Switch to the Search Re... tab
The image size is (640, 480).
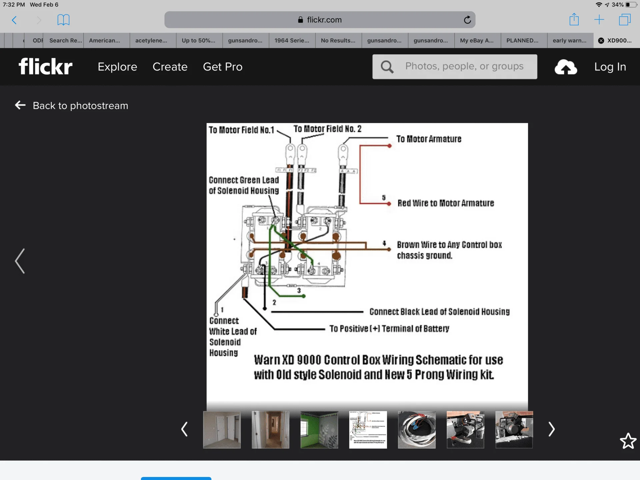pos(64,40)
